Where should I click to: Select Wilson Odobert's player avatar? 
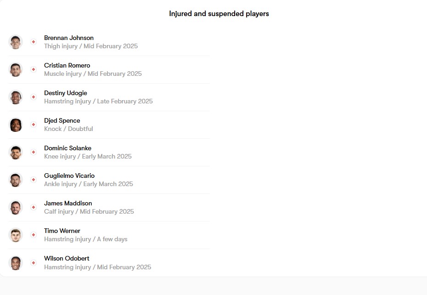click(16, 263)
